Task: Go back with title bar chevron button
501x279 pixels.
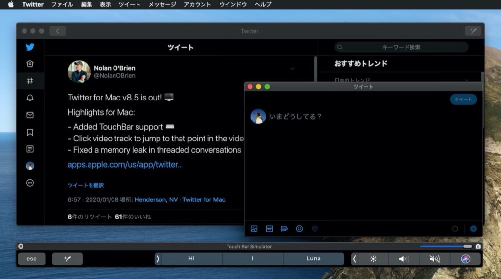Action: tap(58, 31)
